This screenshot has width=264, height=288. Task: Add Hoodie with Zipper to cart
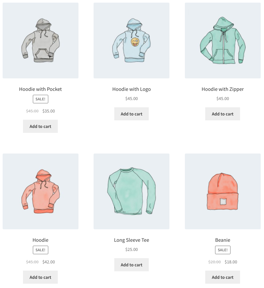(x=223, y=114)
